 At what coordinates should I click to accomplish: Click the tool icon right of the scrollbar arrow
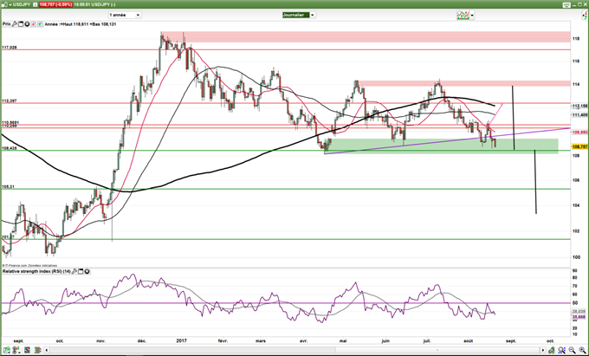(x=552, y=350)
